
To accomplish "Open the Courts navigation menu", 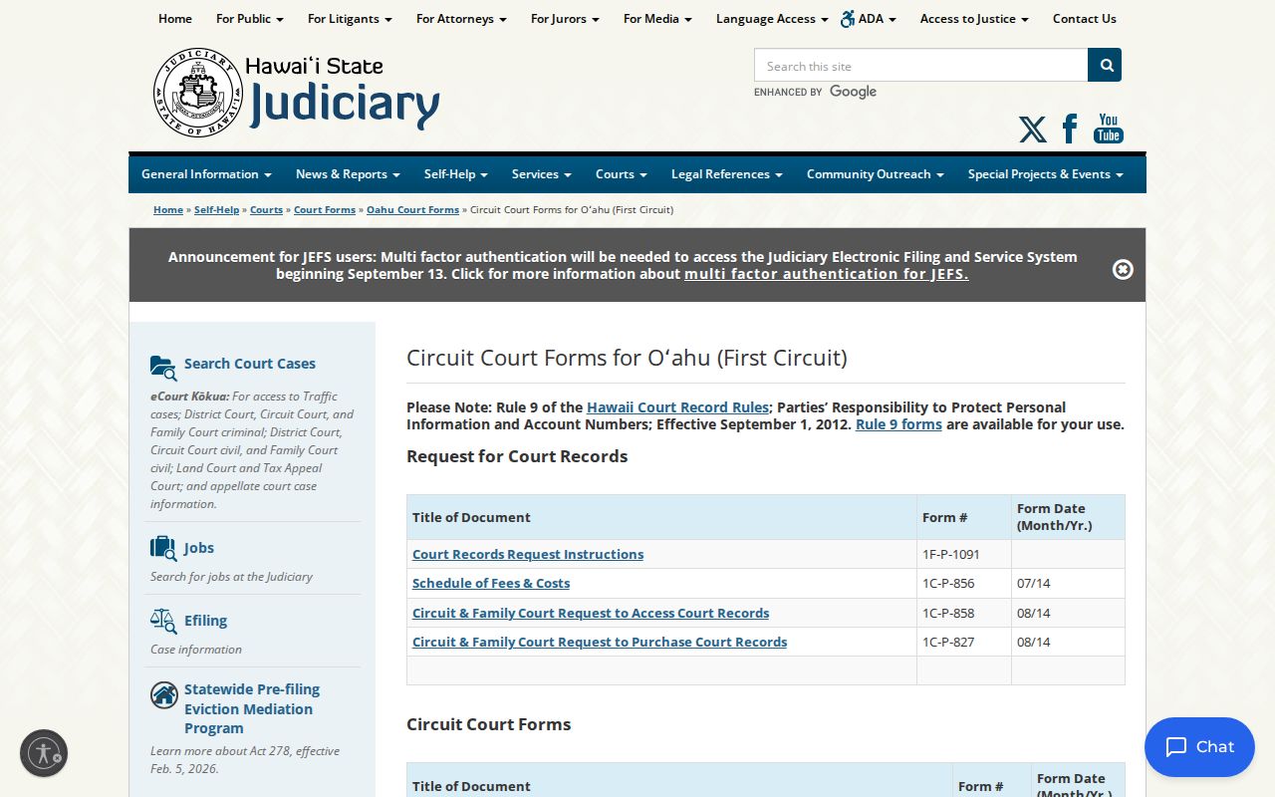I will coord(622,174).
